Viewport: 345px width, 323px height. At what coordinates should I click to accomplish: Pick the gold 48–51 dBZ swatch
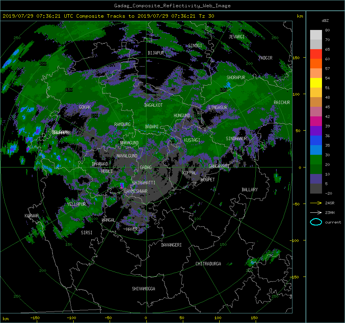pos(316,93)
